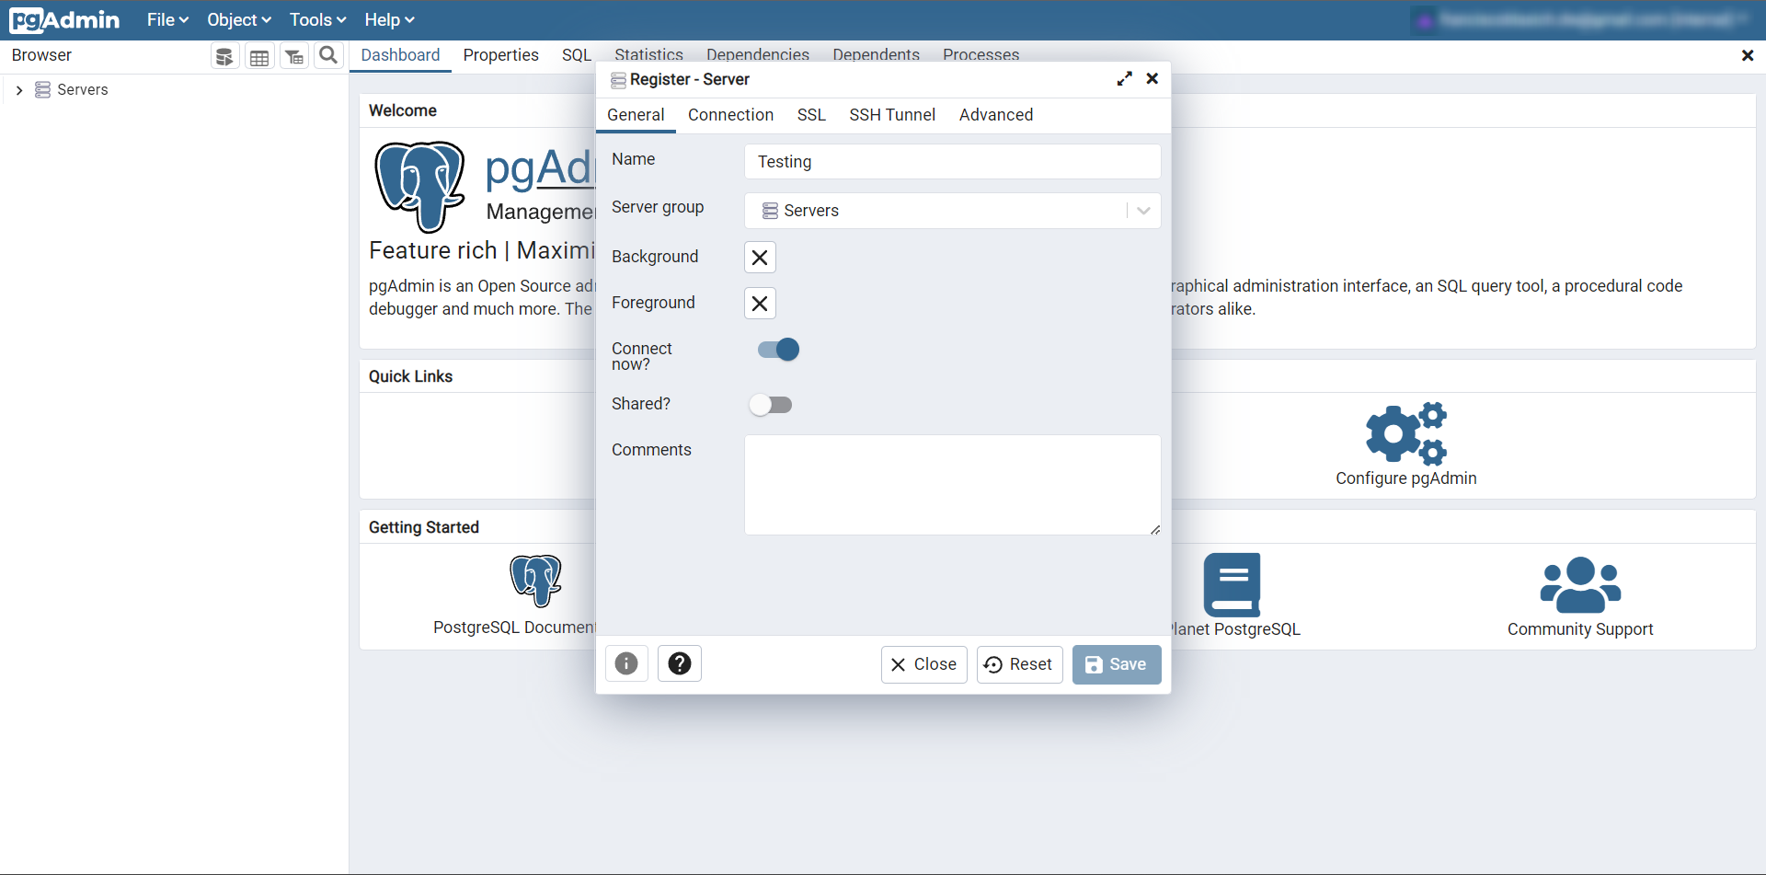Image resolution: width=1766 pixels, height=875 pixels.
Task: Select the SQL tab
Action: 577,55
